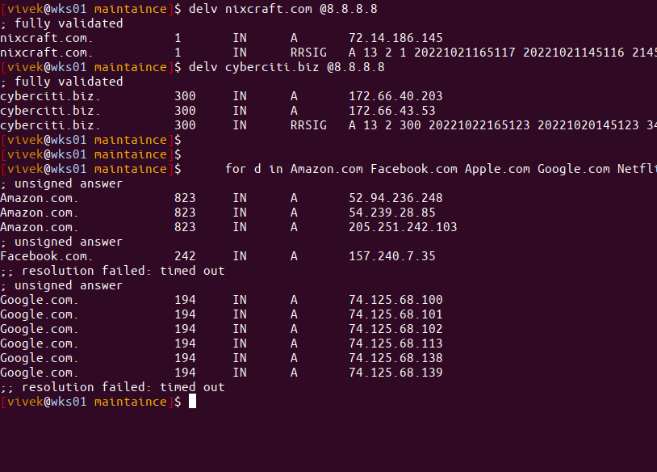
Task: Click the IP address 205.251.242.103
Action: tap(403, 227)
